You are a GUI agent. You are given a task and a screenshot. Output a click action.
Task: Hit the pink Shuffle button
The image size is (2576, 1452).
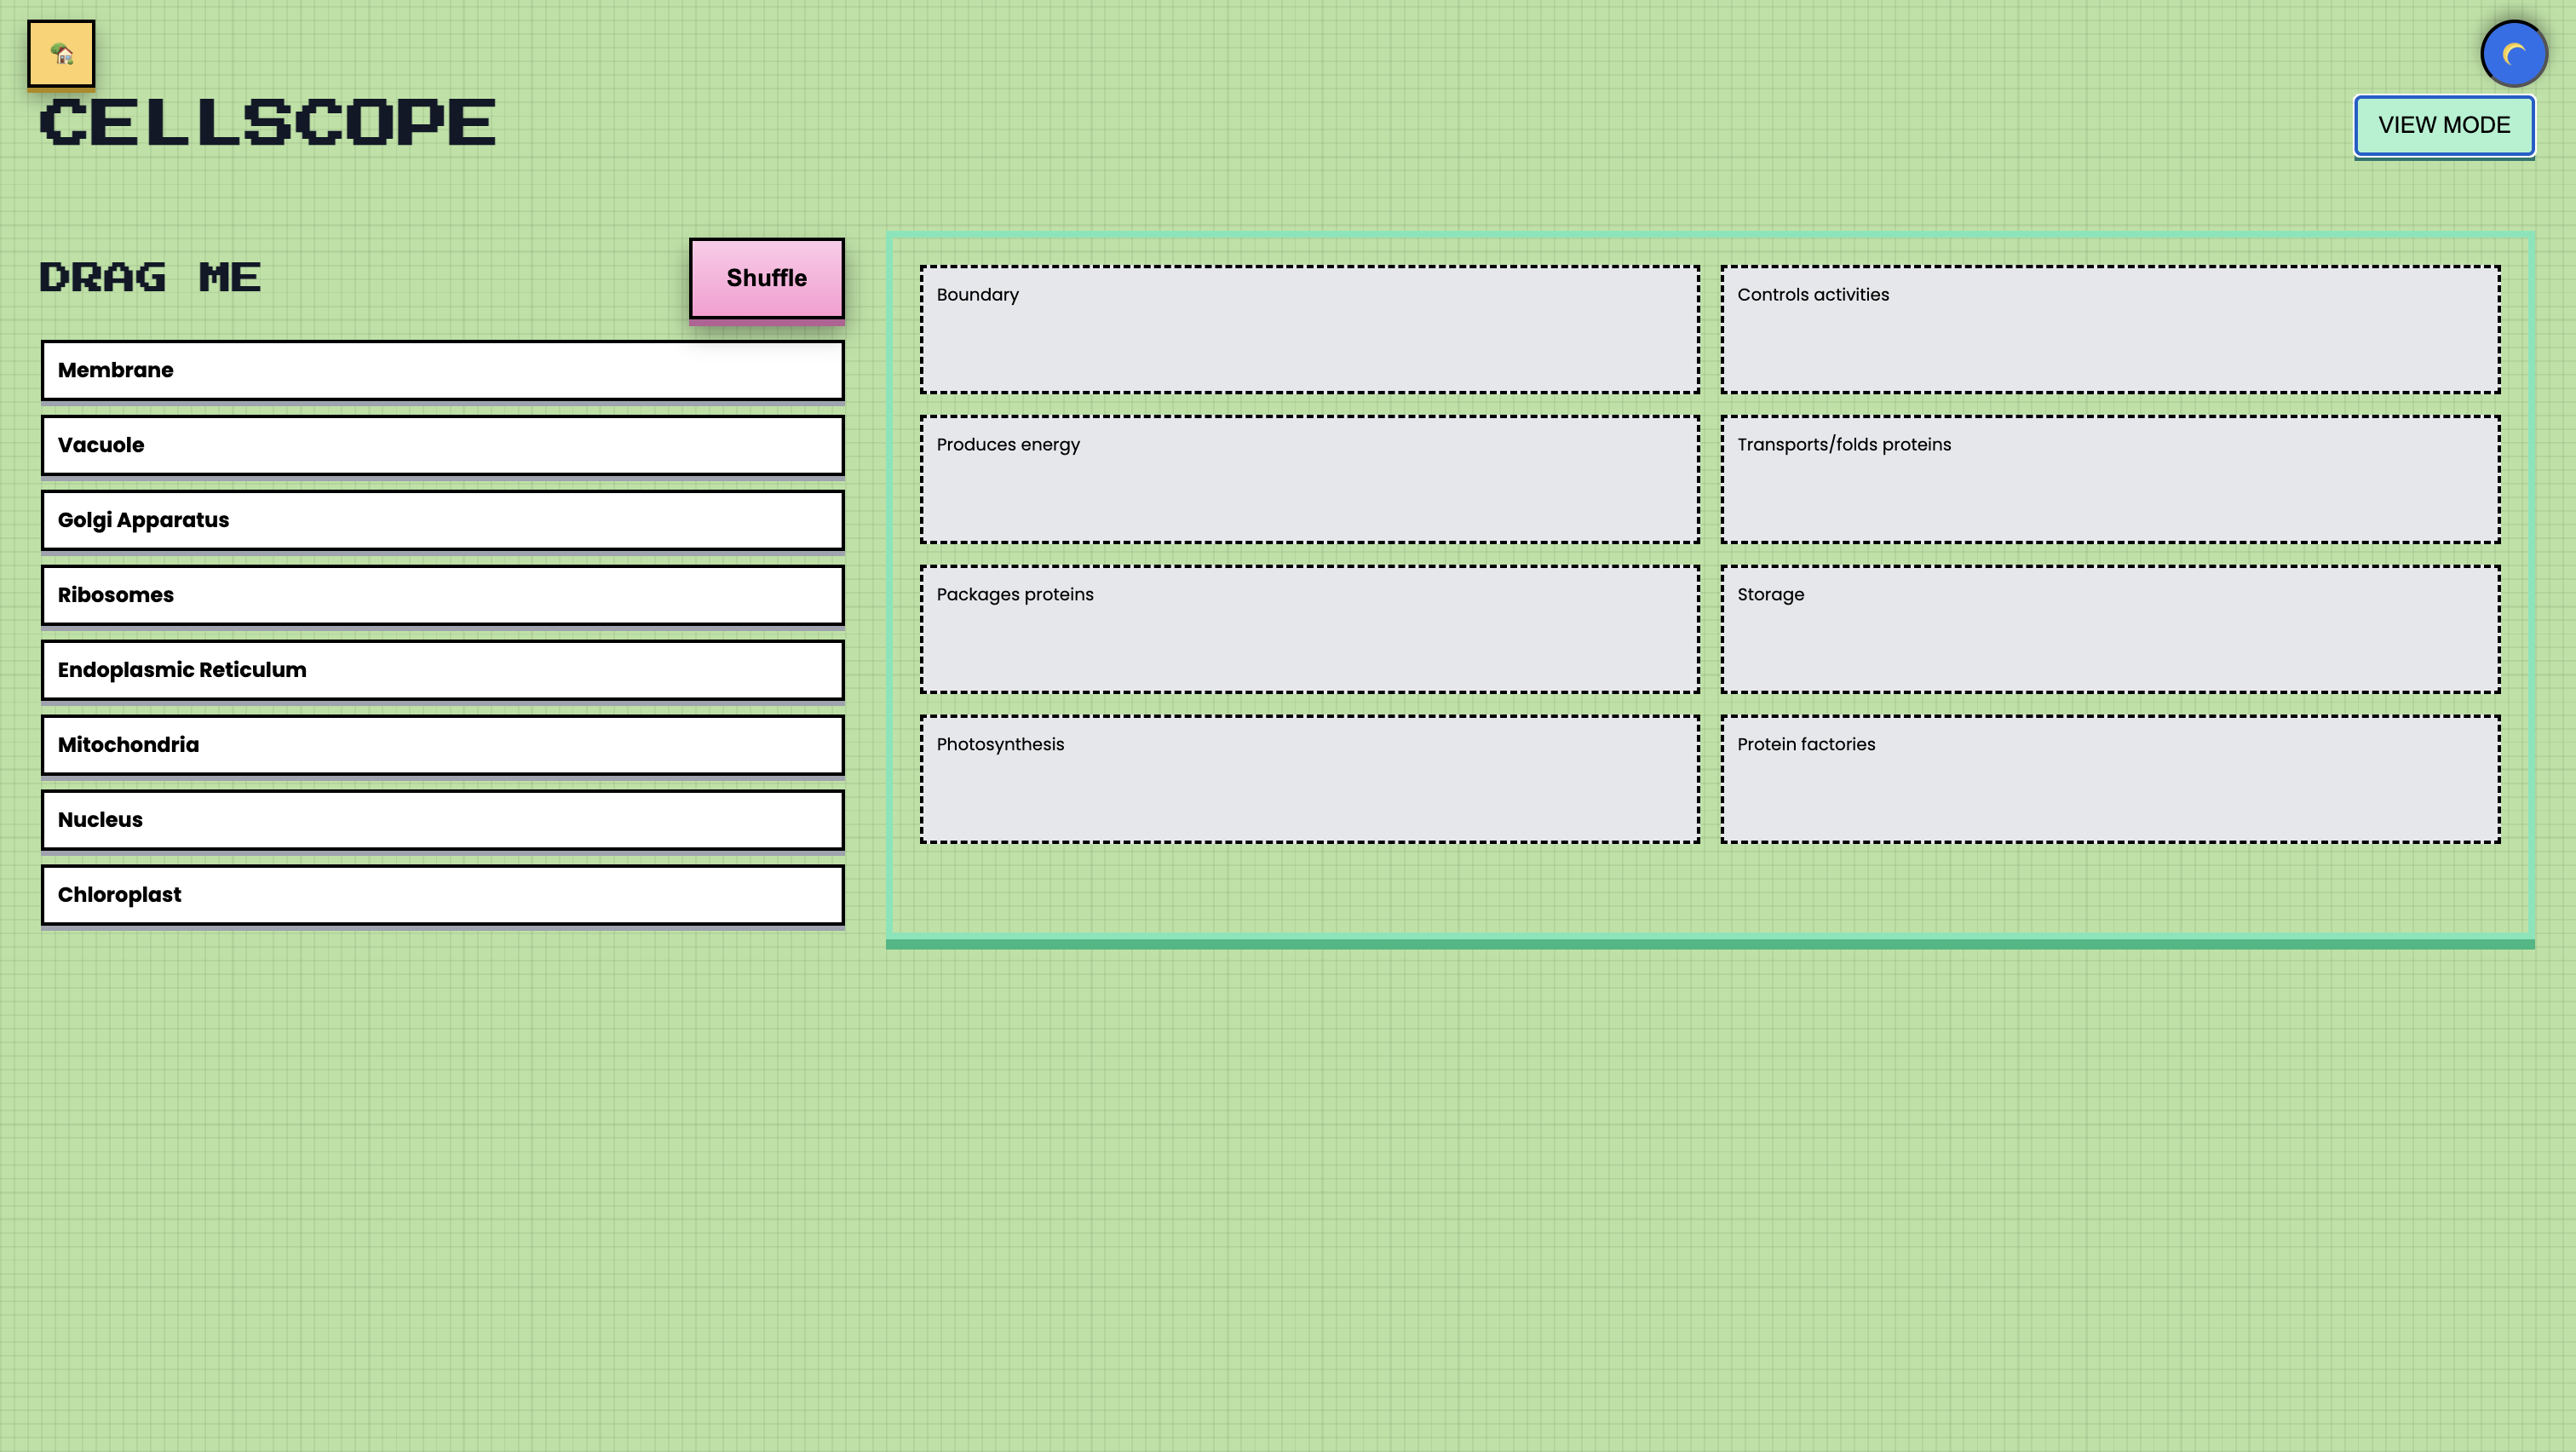(x=766, y=278)
